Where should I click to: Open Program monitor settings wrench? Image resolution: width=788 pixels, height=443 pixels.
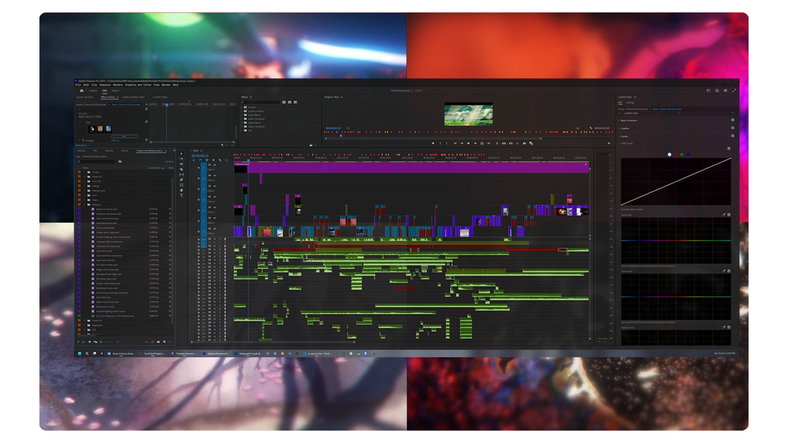click(591, 128)
